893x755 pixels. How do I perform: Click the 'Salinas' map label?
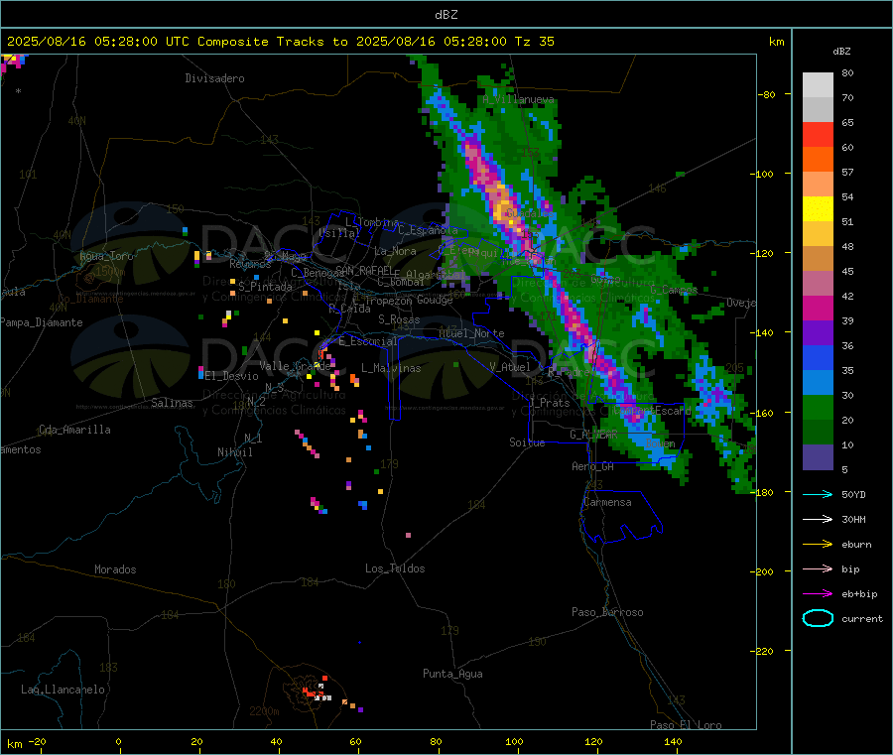(172, 403)
